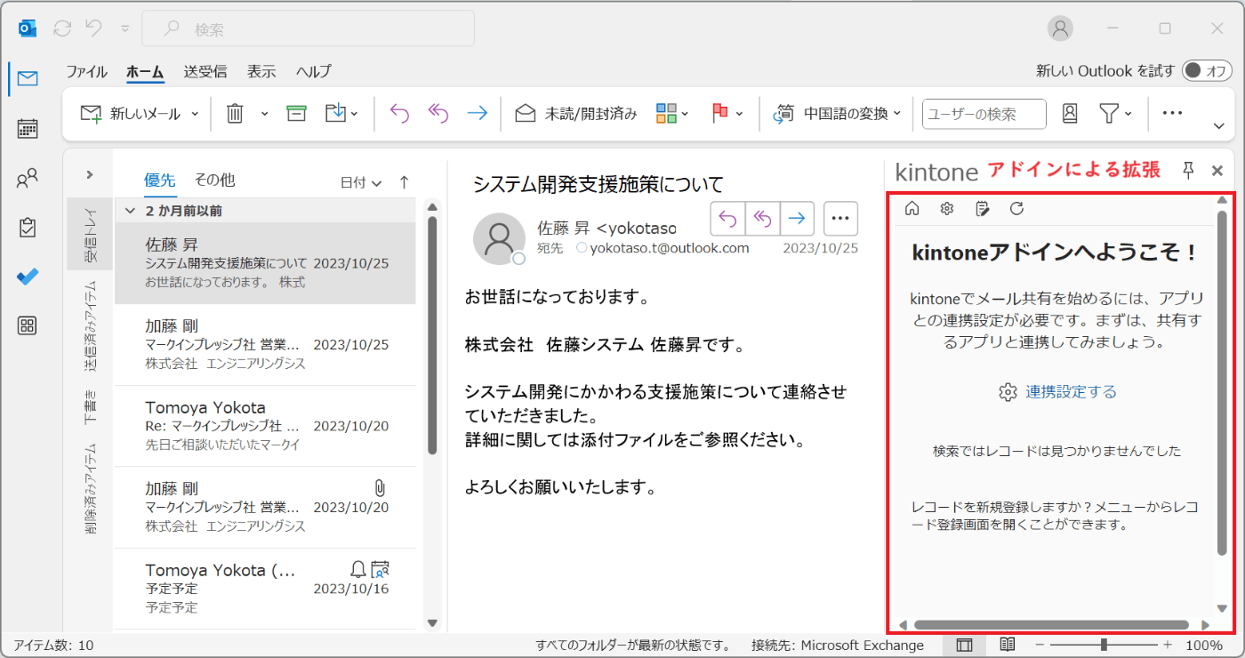The image size is (1245, 658).
Task: Click the ユーザーの検索 input field
Action: tap(984, 114)
